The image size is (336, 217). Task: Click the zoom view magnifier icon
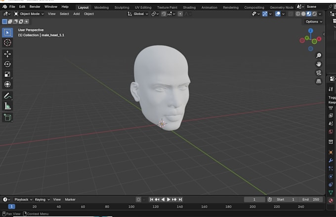319,55
